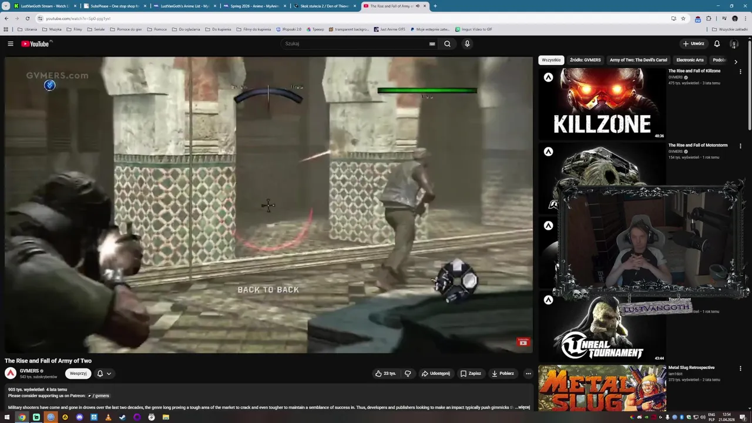The width and height of the screenshot is (752, 423).
Task: Dislike the video with thumbs down
Action: click(x=408, y=373)
